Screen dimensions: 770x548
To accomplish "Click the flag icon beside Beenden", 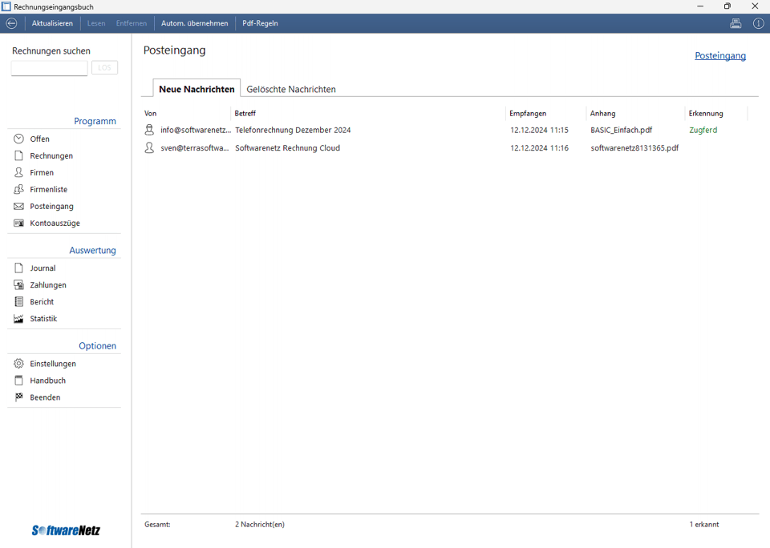I will pos(18,397).
